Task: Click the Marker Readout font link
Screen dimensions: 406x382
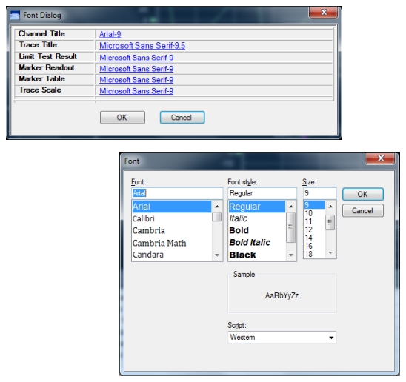Action: coord(136,69)
